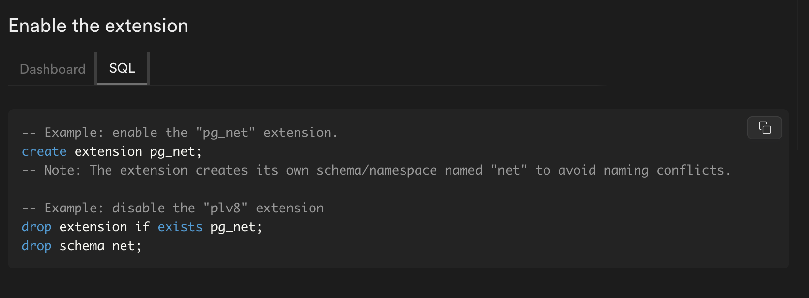809x298 pixels.
Task: Switch to the Dashboard tab
Action: click(x=52, y=69)
